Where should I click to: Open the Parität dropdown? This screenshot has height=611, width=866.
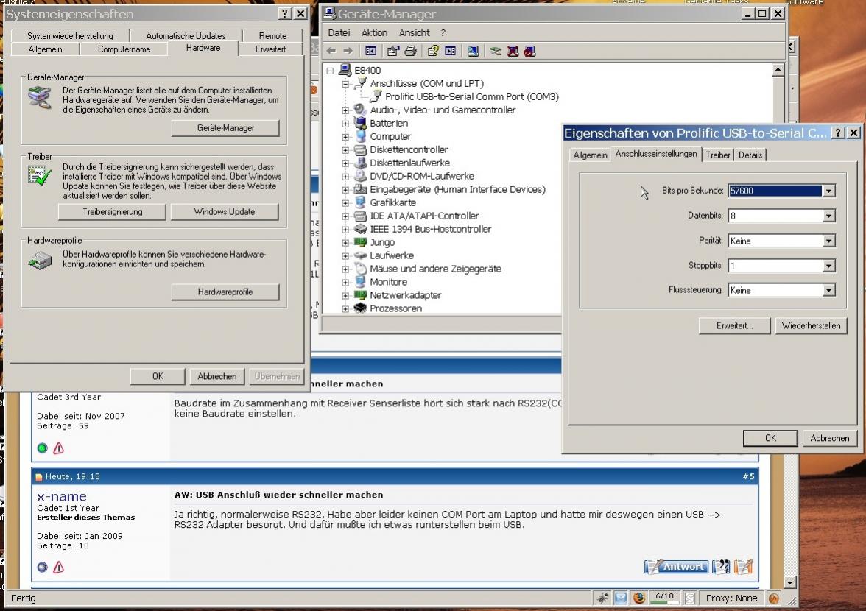pyautogui.click(x=828, y=241)
